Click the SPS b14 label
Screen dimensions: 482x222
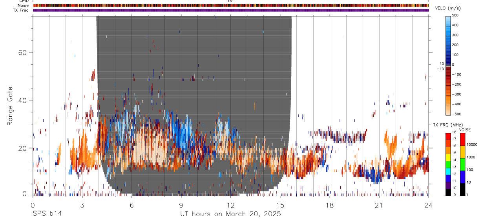(x=47, y=214)
